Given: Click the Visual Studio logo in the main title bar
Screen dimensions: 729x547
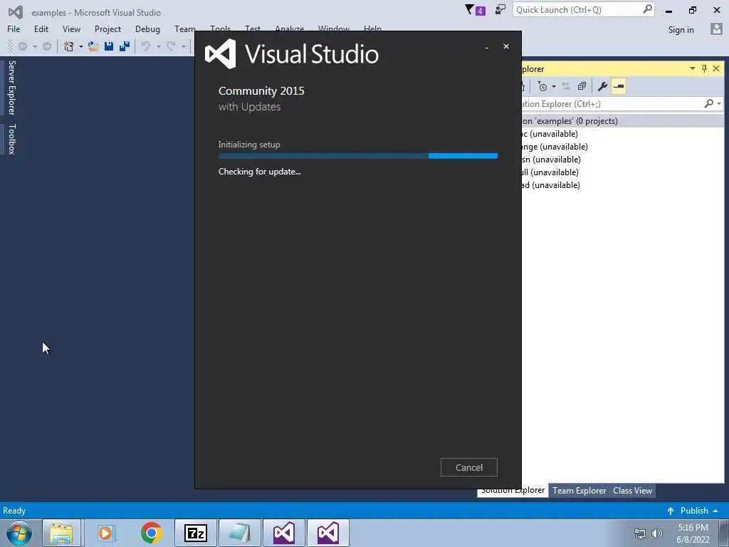Looking at the screenshot, I should click(16, 12).
